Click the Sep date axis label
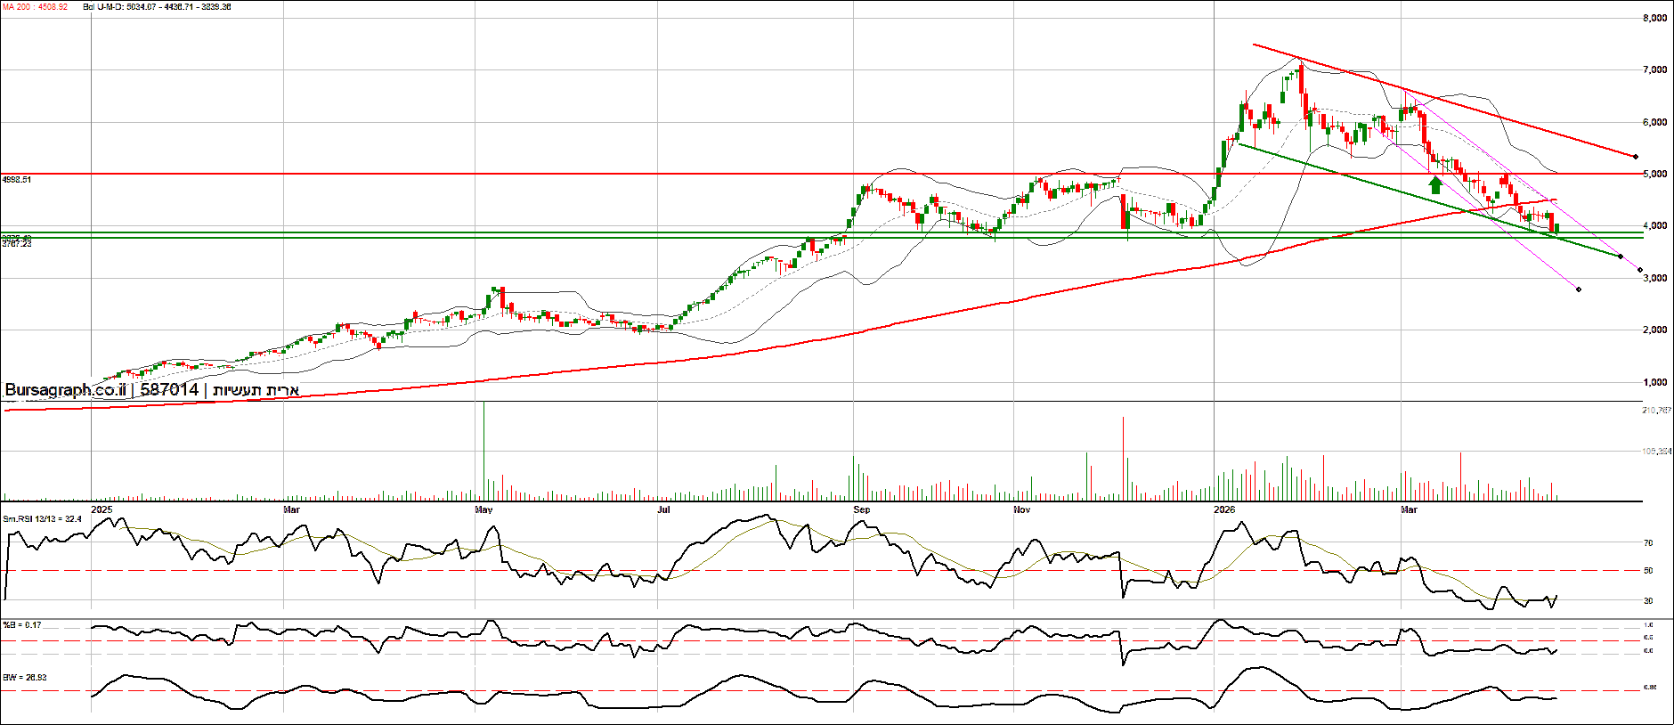The width and height of the screenshot is (1674, 725). click(861, 509)
